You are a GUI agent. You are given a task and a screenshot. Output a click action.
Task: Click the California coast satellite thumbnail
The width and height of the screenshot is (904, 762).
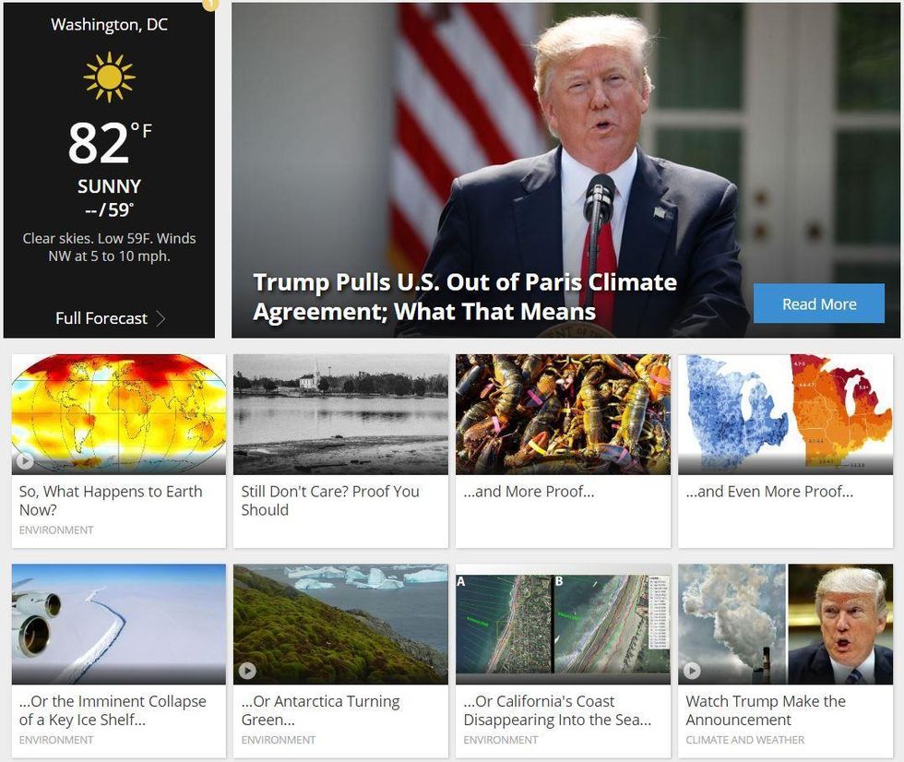tap(563, 624)
